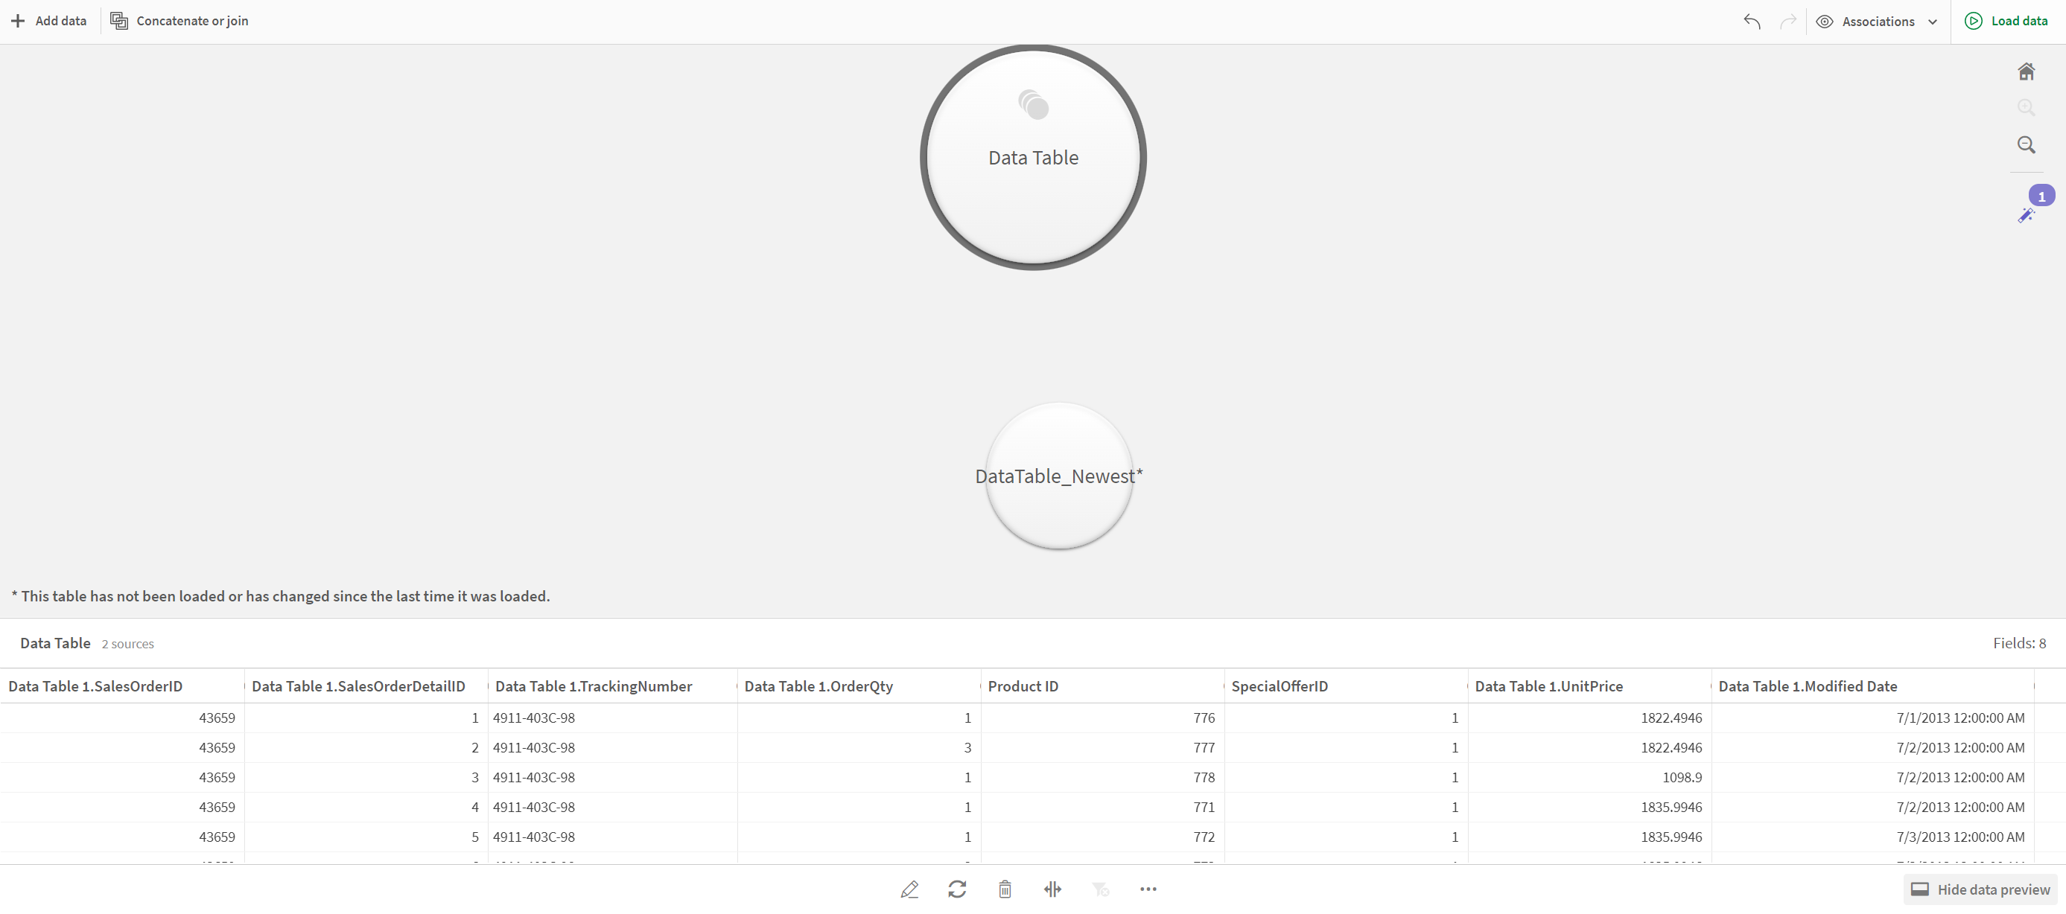The height and width of the screenshot is (914, 2066).
Task: Click the delete/trash icon in toolbar
Action: pyautogui.click(x=1005, y=889)
